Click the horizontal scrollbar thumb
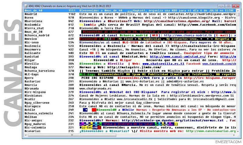The height and width of the screenshot is (145, 243). (x=72, y=135)
